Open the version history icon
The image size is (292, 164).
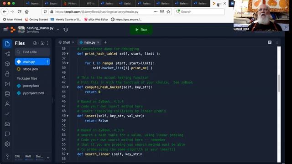tap(66, 30)
